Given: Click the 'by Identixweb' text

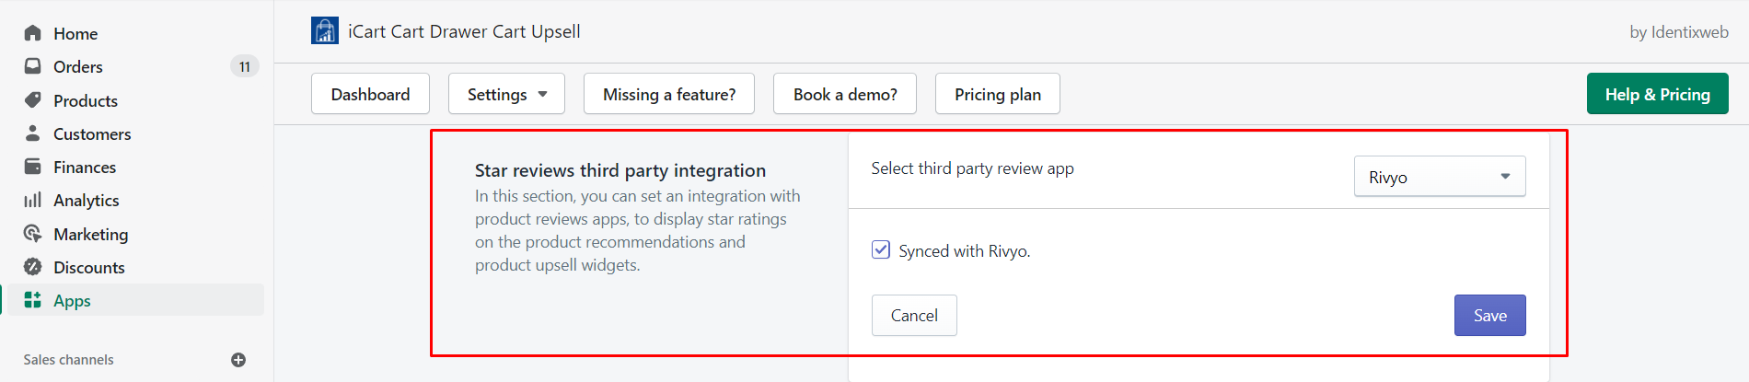Looking at the screenshot, I should [1679, 32].
